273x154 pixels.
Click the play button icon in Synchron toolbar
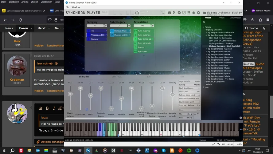point(179,13)
